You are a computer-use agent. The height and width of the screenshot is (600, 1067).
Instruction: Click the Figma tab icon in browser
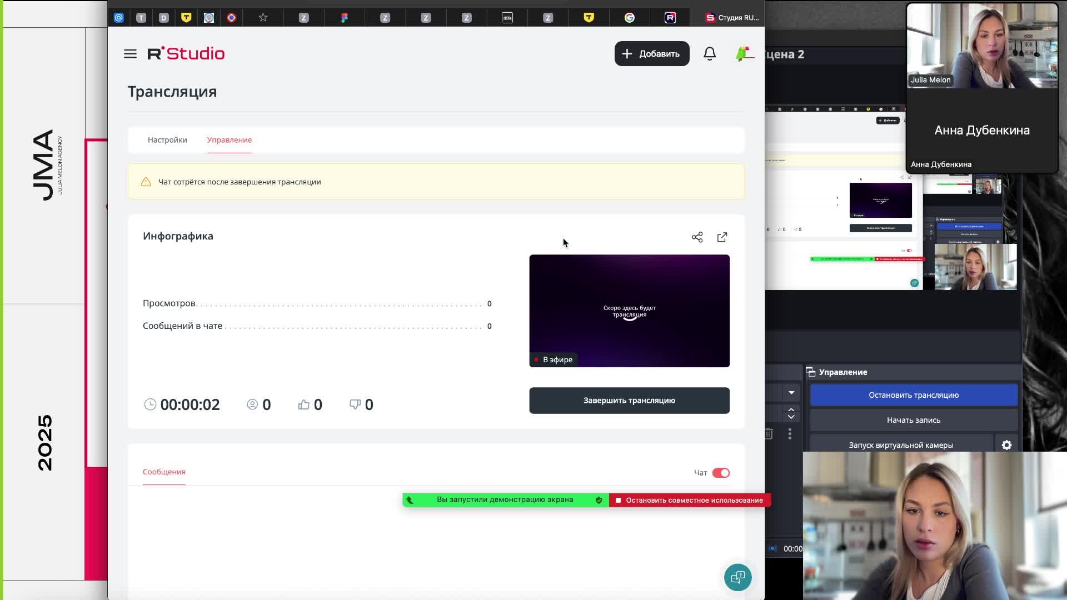[x=344, y=18]
